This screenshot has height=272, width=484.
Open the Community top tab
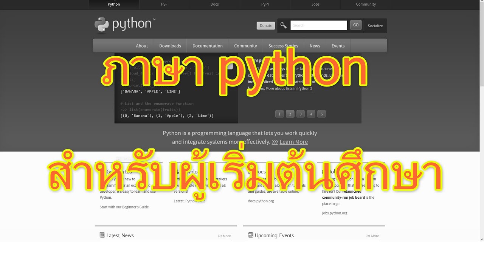pyautogui.click(x=366, y=5)
